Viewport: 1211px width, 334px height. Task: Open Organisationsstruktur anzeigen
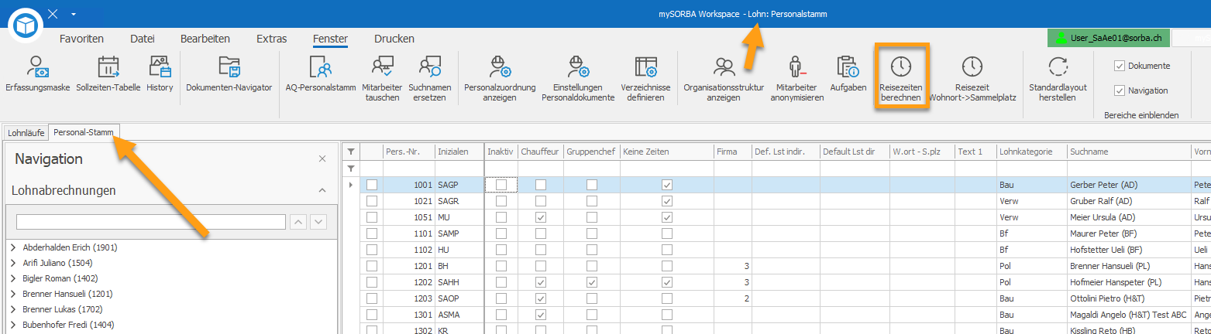[724, 79]
